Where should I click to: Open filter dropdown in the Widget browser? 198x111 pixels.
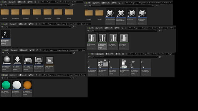[90, 57]
